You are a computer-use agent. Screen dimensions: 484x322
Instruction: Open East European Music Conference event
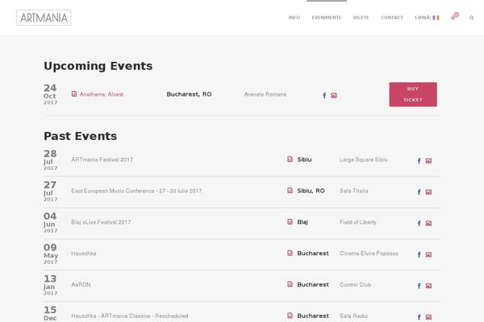tap(136, 191)
